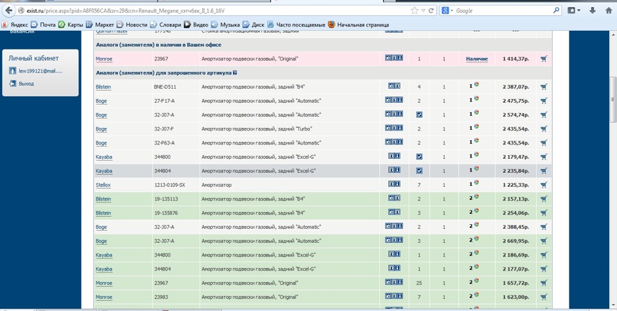The width and height of the screenshot is (617, 311).
Task: Add Bilstein BNE-D511 to cart
Action: click(x=544, y=87)
